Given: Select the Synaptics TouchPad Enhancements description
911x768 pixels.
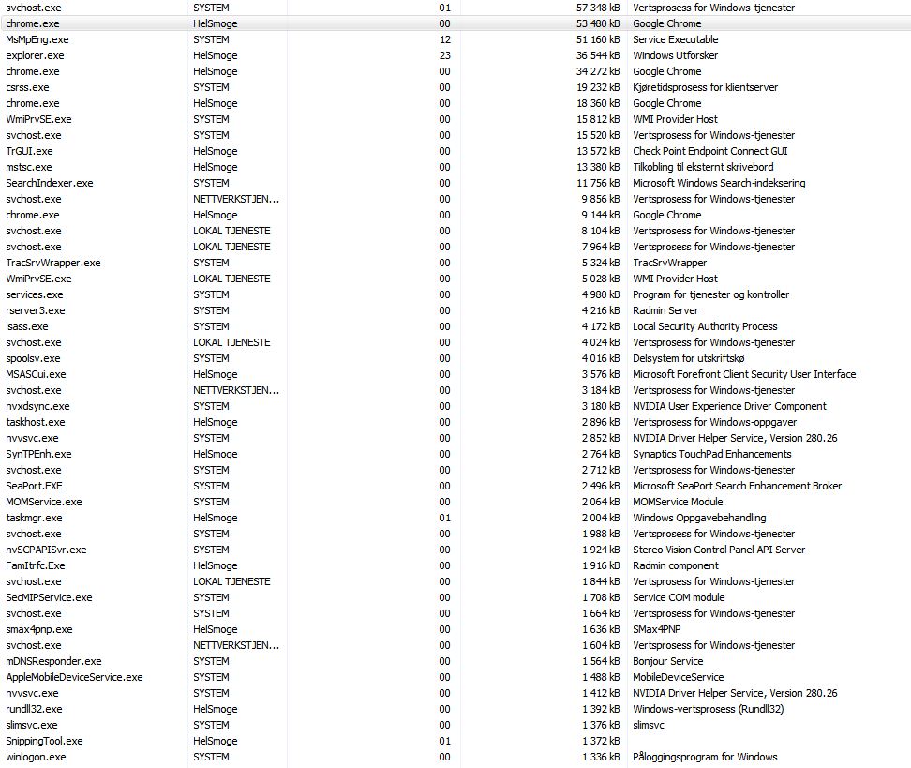Looking at the screenshot, I should (711, 454).
